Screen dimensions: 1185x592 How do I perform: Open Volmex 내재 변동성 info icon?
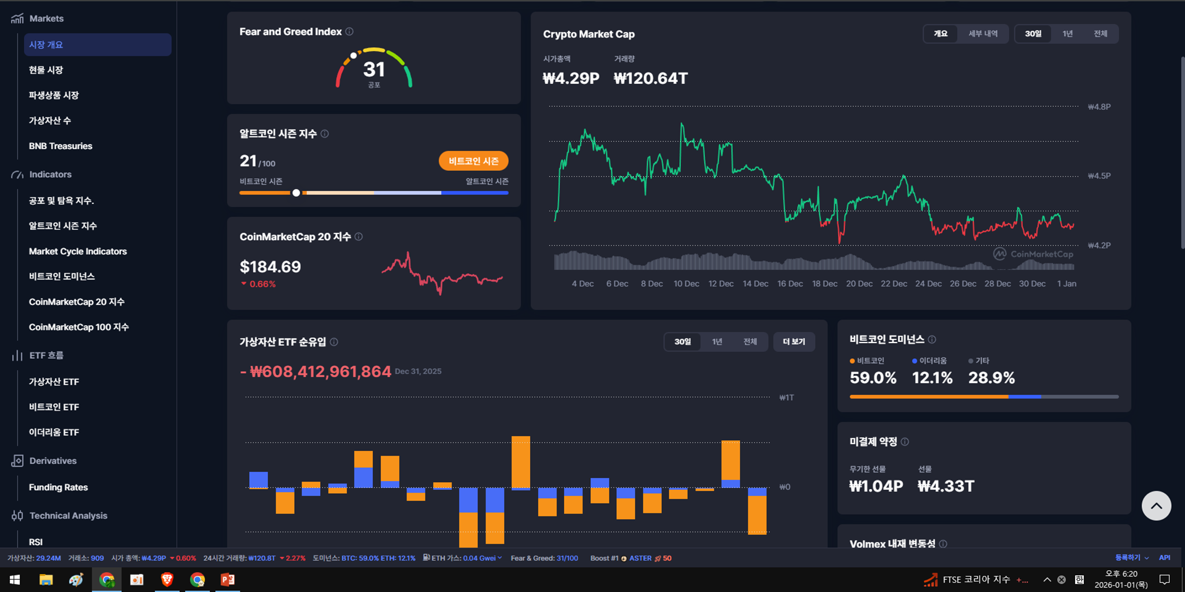[943, 544]
